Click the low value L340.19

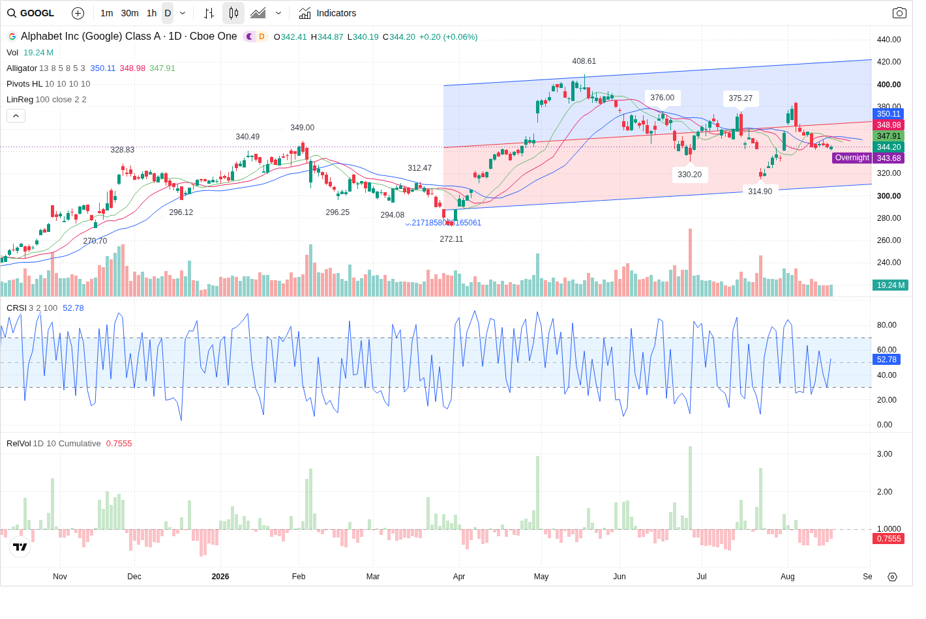(363, 37)
